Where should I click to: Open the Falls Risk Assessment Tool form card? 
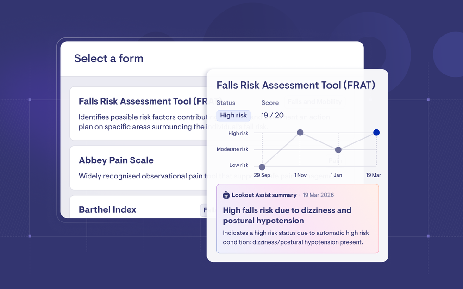coord(138,114)
